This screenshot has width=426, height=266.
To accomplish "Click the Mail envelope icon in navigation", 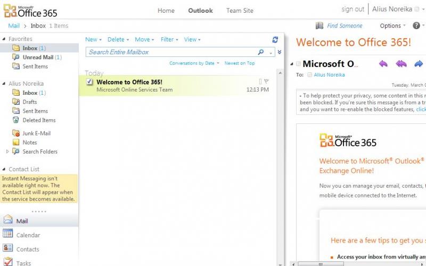I will coord(8,219).
